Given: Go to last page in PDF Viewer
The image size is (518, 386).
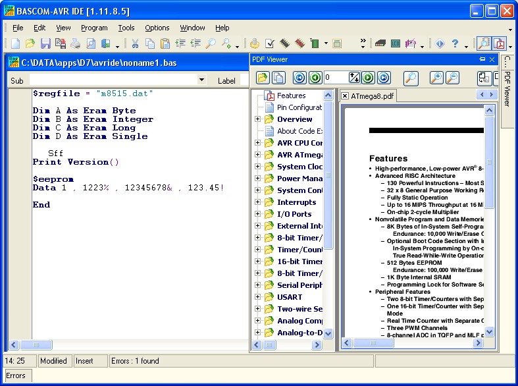Looking at the screenshot, I should [x=384, y=78].
